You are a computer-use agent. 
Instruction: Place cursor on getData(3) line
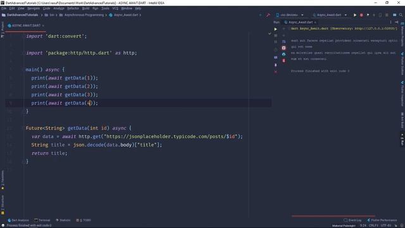pos(65,94)
